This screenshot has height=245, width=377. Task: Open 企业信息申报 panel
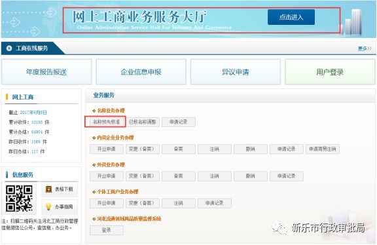[141, 72]
